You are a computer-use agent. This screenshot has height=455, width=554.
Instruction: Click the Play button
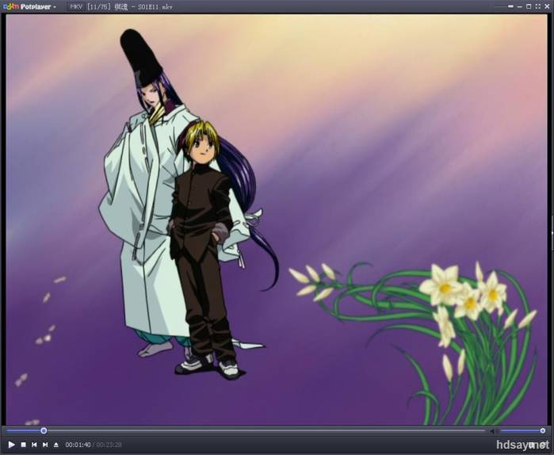[11, 445]
